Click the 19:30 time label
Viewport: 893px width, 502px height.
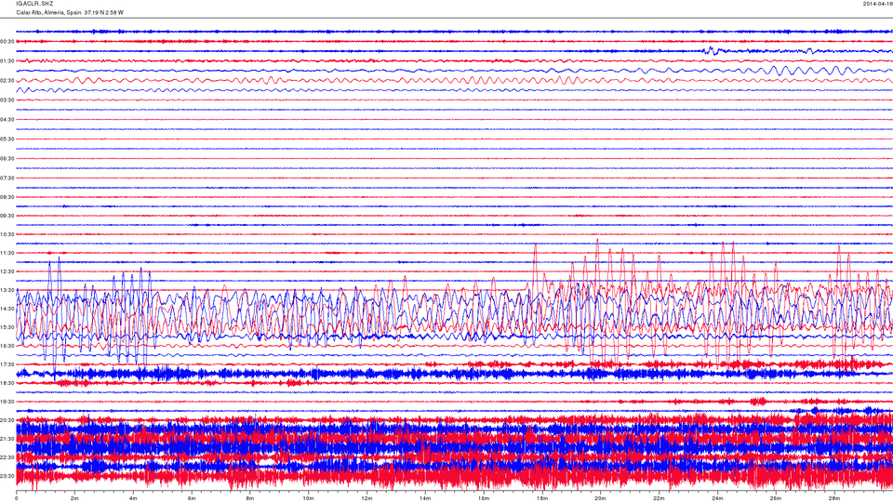(7, 402)
